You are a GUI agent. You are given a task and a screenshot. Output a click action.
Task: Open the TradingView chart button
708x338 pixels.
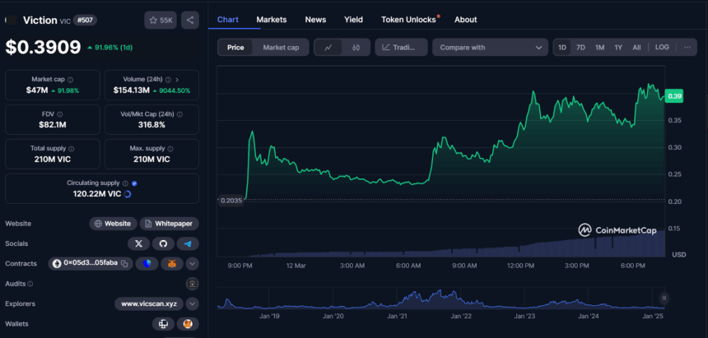[x=402, y=48]
